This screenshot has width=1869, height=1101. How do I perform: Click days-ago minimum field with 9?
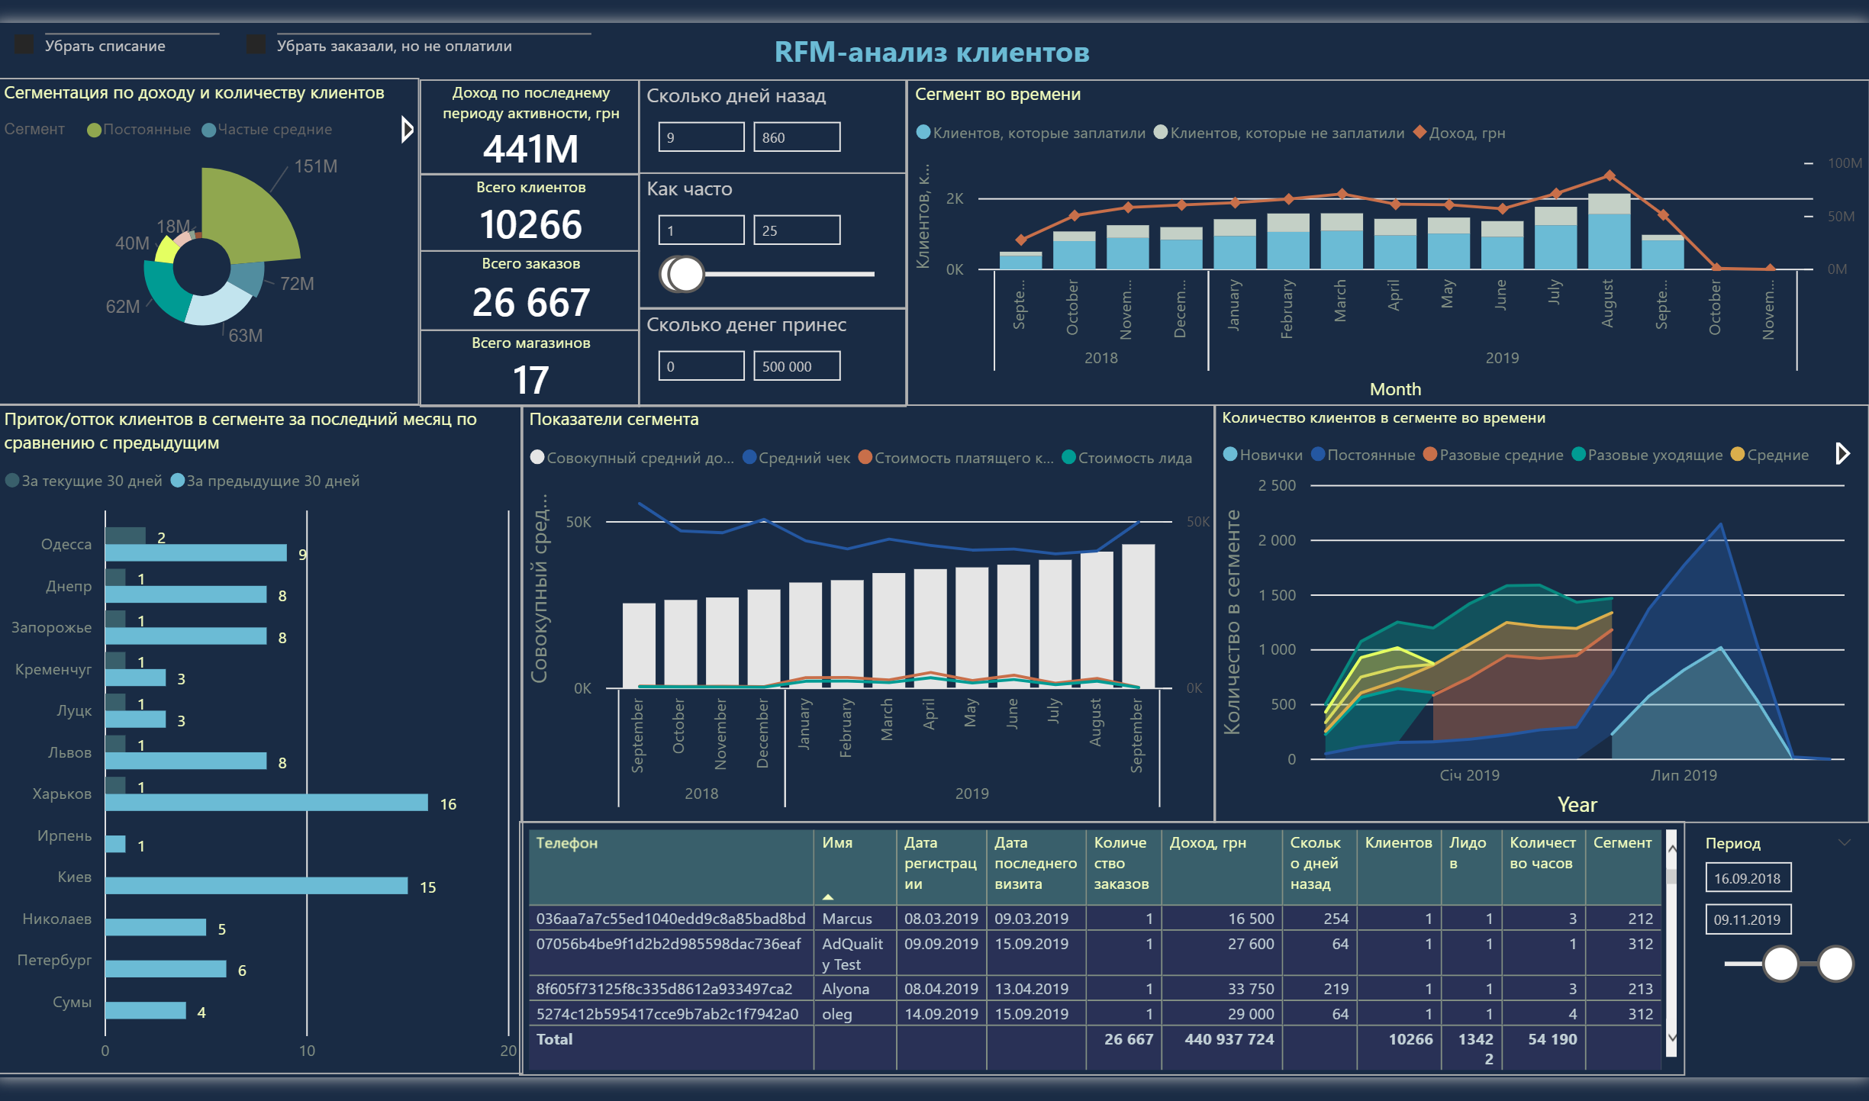tap(701, 137)
